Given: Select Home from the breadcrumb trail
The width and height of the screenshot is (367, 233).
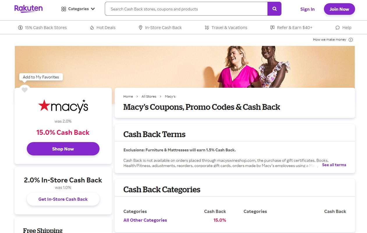Looking at the screenshot, I should (x=128, y=96).
